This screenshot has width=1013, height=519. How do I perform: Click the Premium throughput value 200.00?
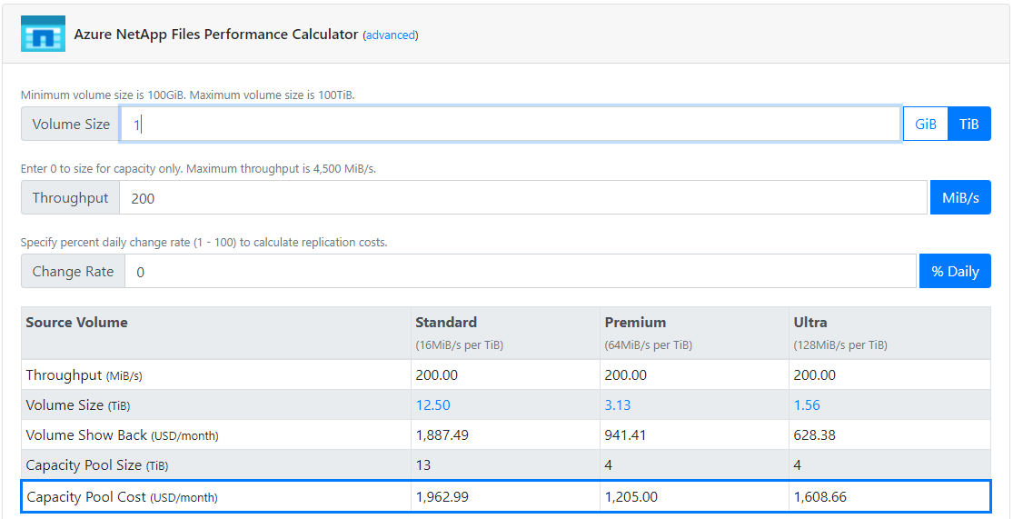[625, 375]
